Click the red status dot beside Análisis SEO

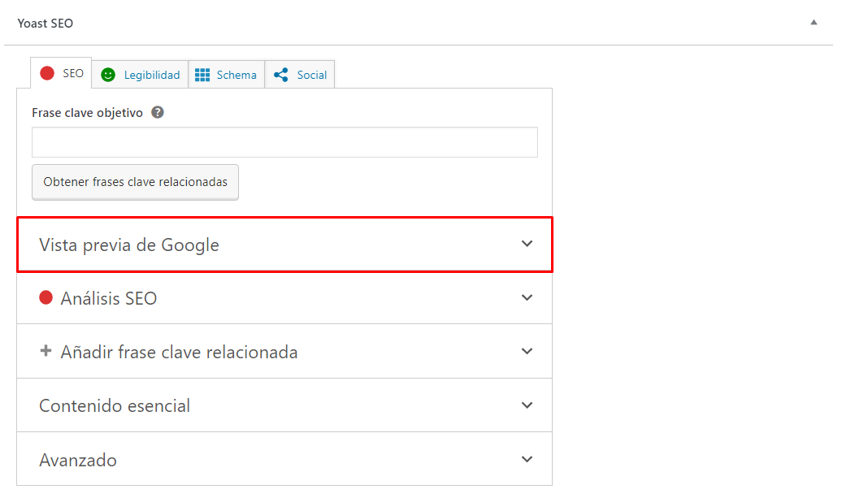pos(46,297)
